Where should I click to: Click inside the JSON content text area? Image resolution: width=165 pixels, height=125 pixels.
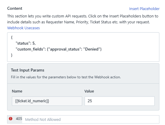point(83,47)
